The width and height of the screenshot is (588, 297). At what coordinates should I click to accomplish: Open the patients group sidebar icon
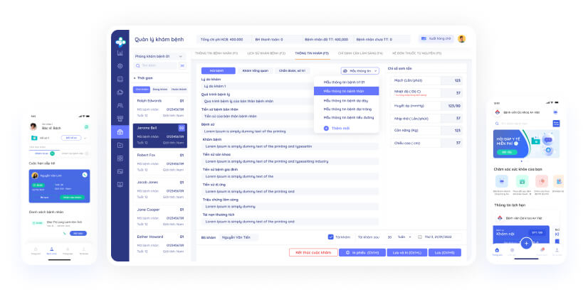(120, 106)
